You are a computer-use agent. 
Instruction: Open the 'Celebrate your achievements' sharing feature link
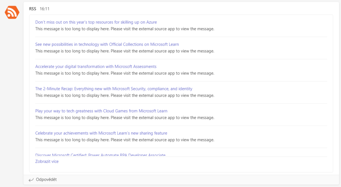[101, 133]
